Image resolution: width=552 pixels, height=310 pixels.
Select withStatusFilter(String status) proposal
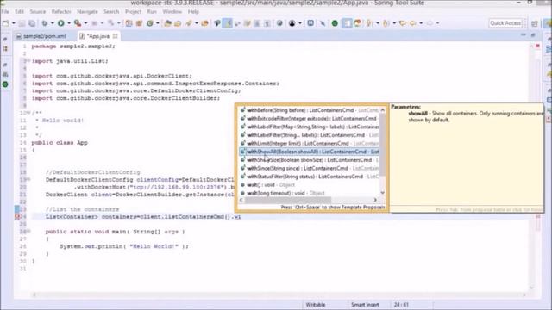coord(309,177)
